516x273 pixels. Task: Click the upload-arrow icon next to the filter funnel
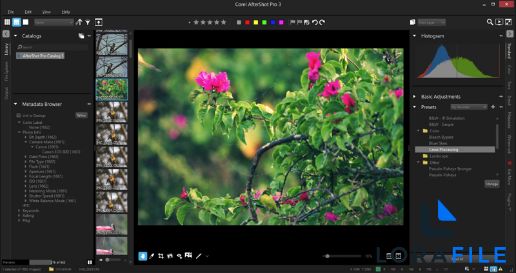tap(99, 23)
